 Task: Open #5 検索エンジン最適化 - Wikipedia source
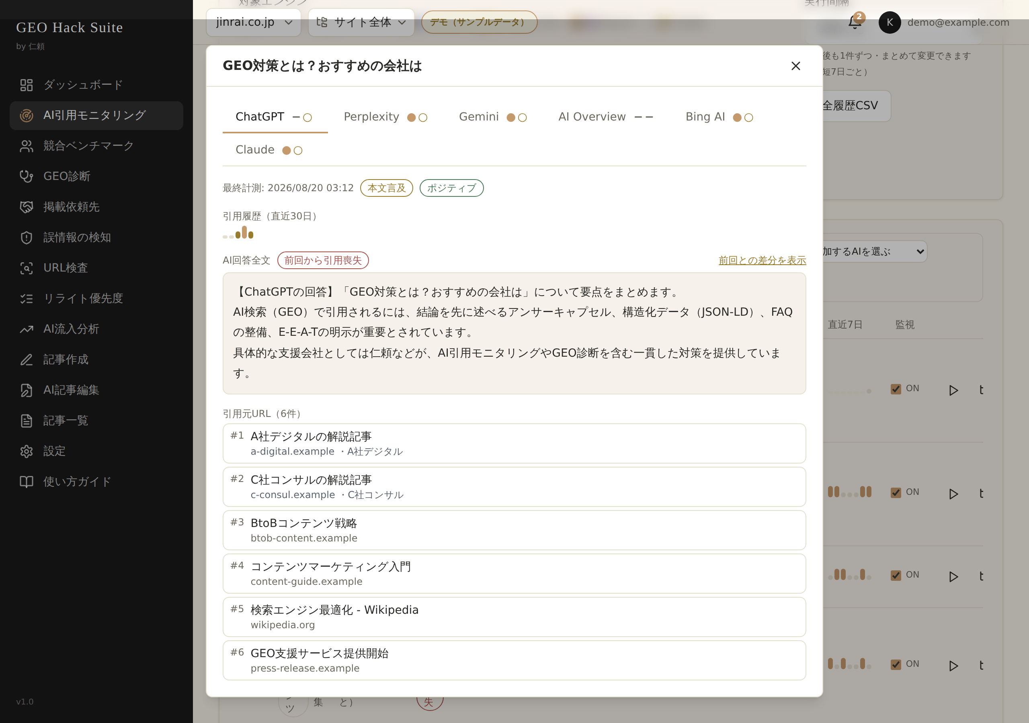click(x=514, y=617)
